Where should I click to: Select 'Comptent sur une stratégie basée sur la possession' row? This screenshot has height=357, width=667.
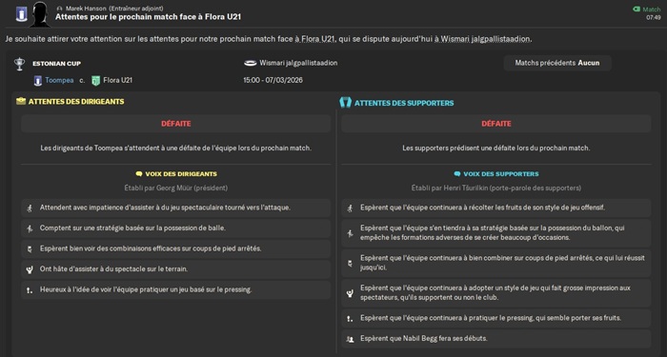point(175,228)
